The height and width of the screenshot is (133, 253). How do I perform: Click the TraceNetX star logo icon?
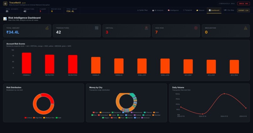(x=5, y=3)
